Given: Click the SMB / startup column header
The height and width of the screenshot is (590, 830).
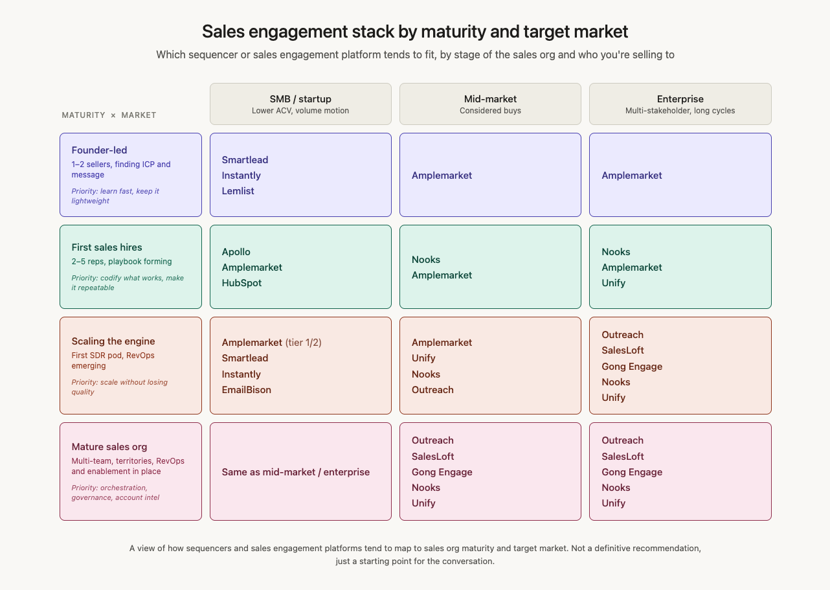Looking at the screenshot, I should point(300,104).
